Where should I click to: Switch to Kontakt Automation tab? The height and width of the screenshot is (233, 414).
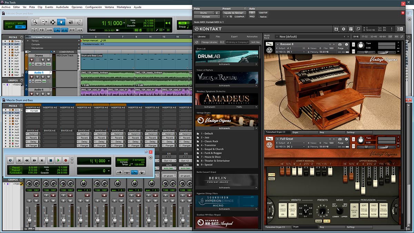(252, 37)
